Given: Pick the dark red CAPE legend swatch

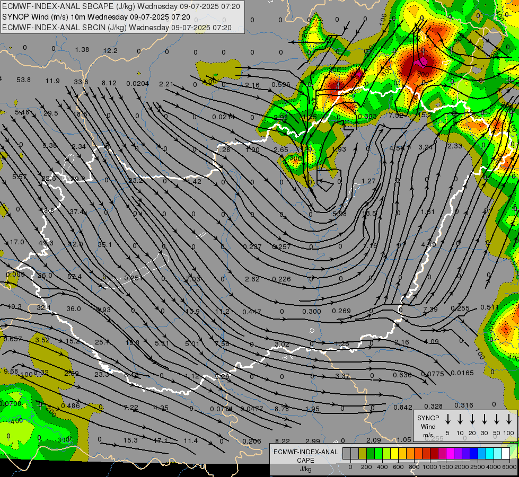Looking at the screenshot, I should pyautogui.click(x=435, y=454).
